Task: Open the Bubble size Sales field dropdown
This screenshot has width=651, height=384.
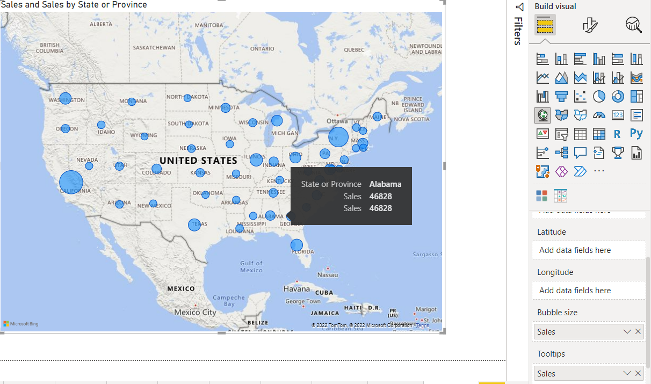Action: coord(627,331)
